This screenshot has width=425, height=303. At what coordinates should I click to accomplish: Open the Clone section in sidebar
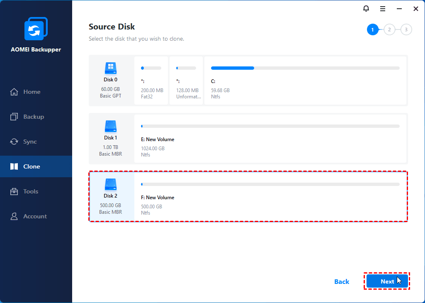click(32, 166)
